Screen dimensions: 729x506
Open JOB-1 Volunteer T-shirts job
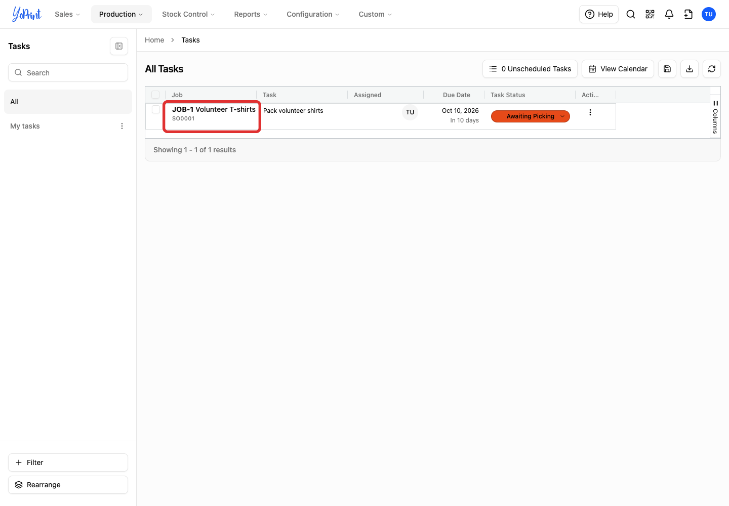(x=214, y=109)
